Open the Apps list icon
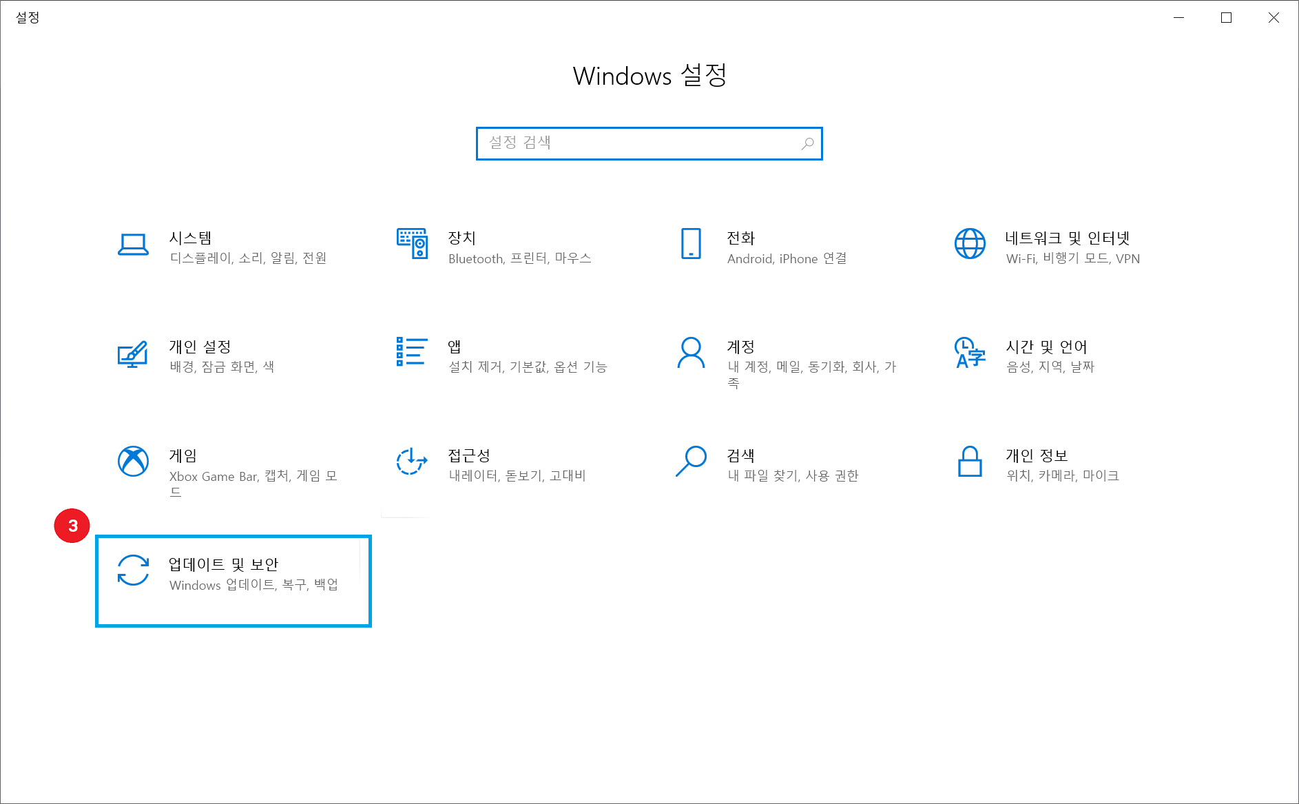This screenshot has width=1299, height=804. (412, 352)
